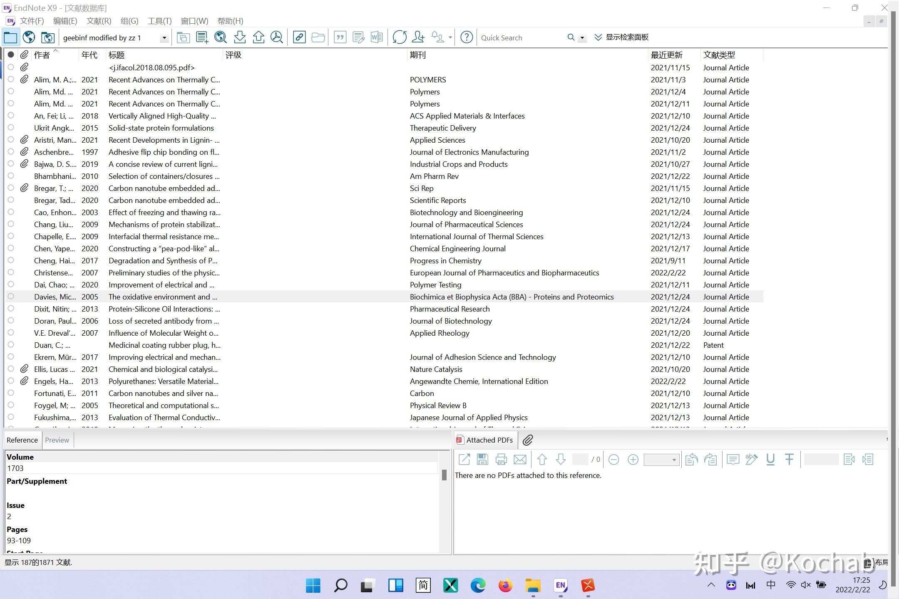Open Windows Start menu
The width and height of the screenshot is (899, 599).
coord(313,586)
